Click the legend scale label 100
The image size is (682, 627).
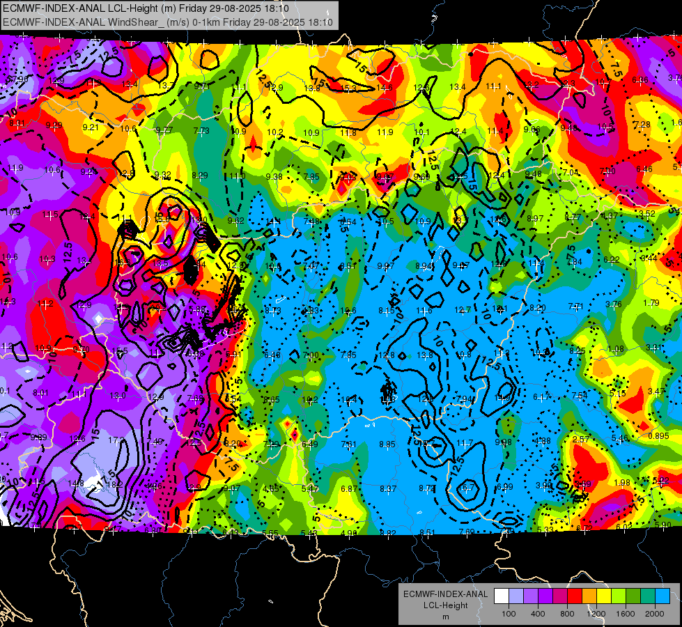(x=509, y=614)
